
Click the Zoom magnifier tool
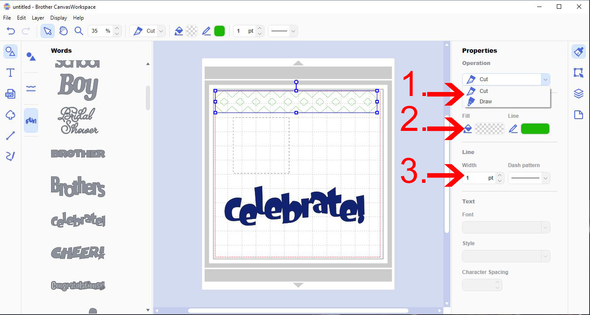(x=79, y=31)
